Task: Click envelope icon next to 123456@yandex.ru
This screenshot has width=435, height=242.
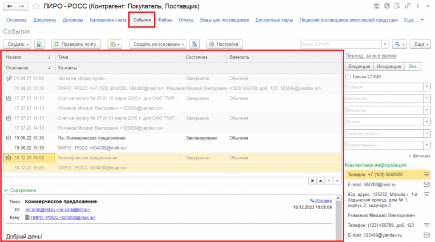Action: tap(427, 235)
